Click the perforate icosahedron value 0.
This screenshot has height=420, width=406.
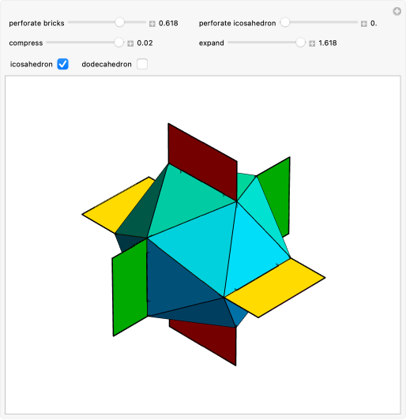click(374, 24)
